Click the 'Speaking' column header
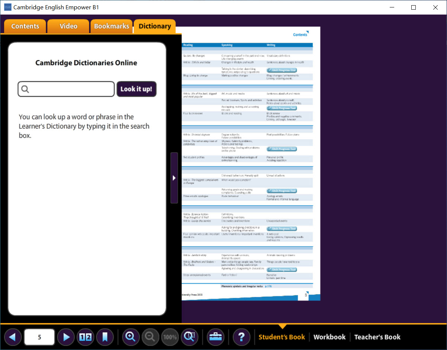This screenshot has height=350, width=447. pos(227,45)
